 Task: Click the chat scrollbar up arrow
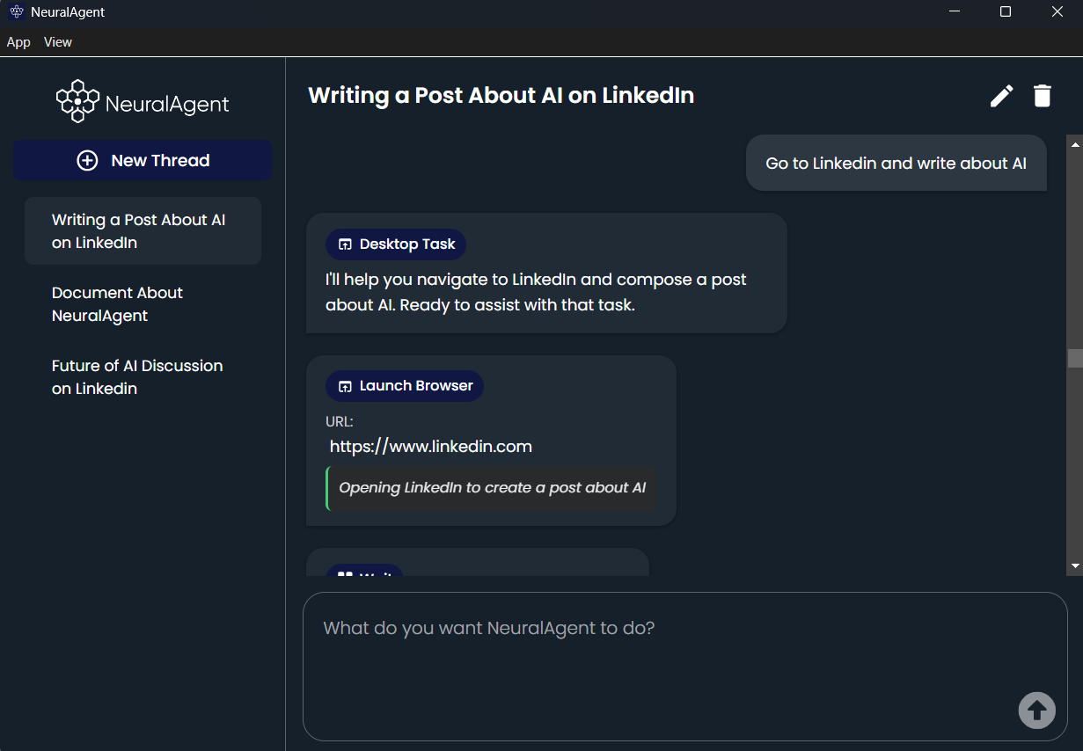[x=1075, y=144]
